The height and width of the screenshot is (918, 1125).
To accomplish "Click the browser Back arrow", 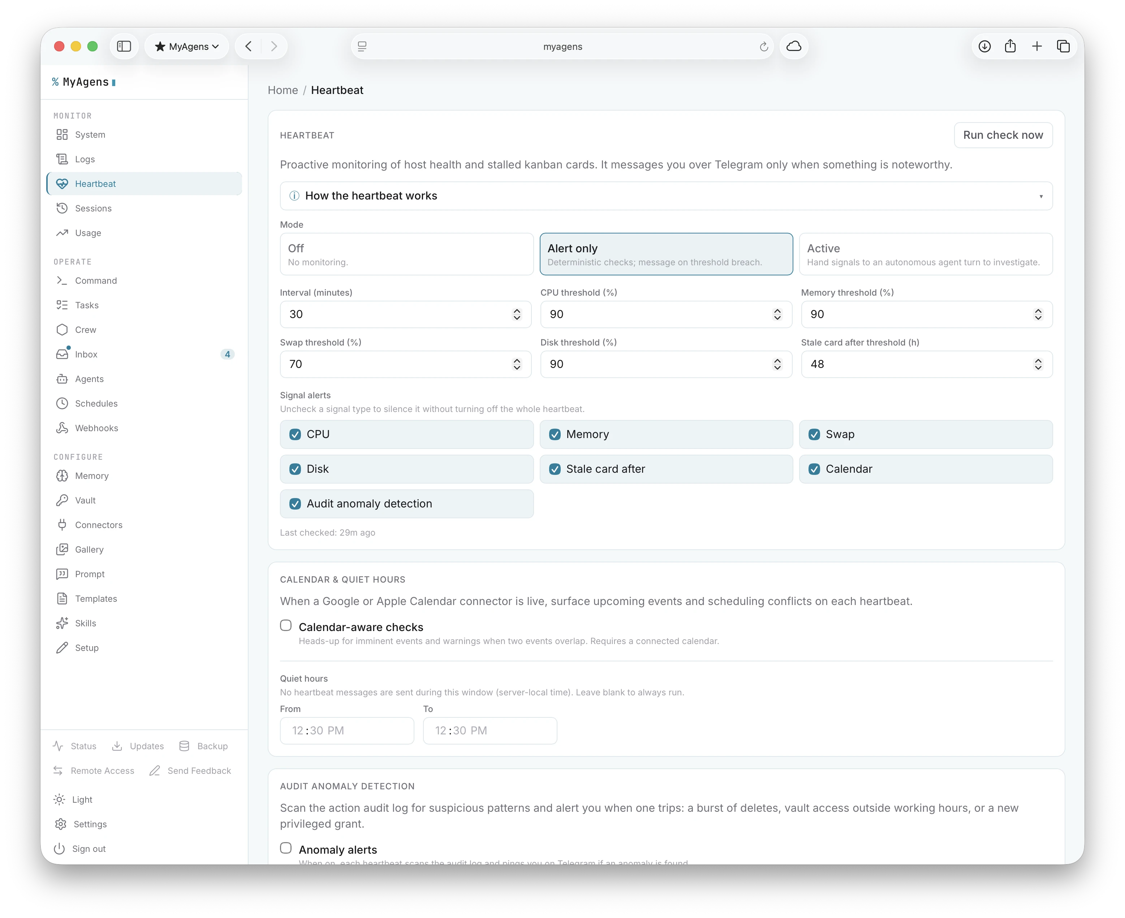I will [x=249, y=47].
